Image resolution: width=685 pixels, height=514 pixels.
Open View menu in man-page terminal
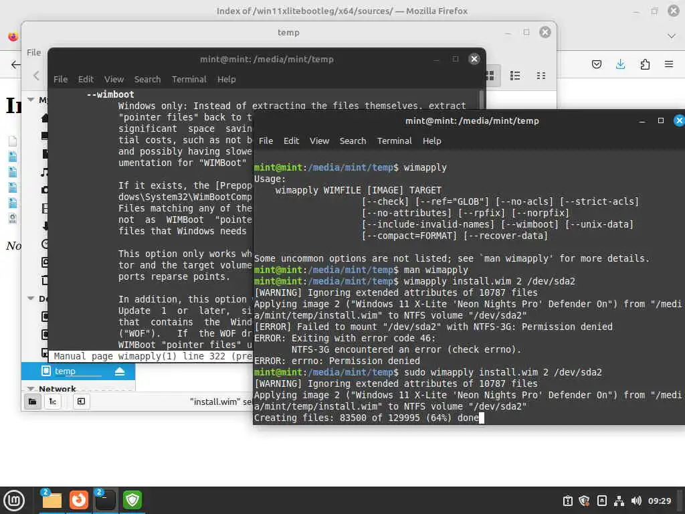pos(114,79)
